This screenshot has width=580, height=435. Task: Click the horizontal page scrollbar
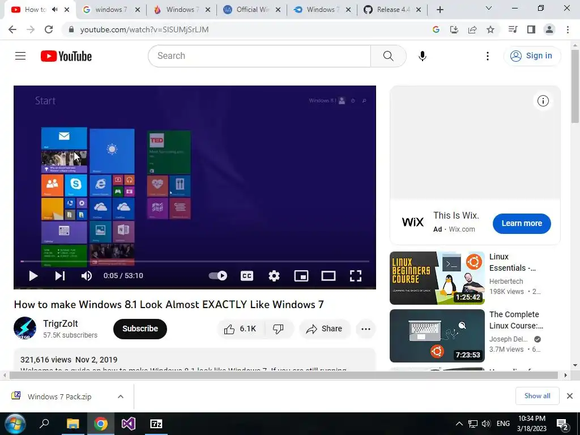tap(283, 376)
